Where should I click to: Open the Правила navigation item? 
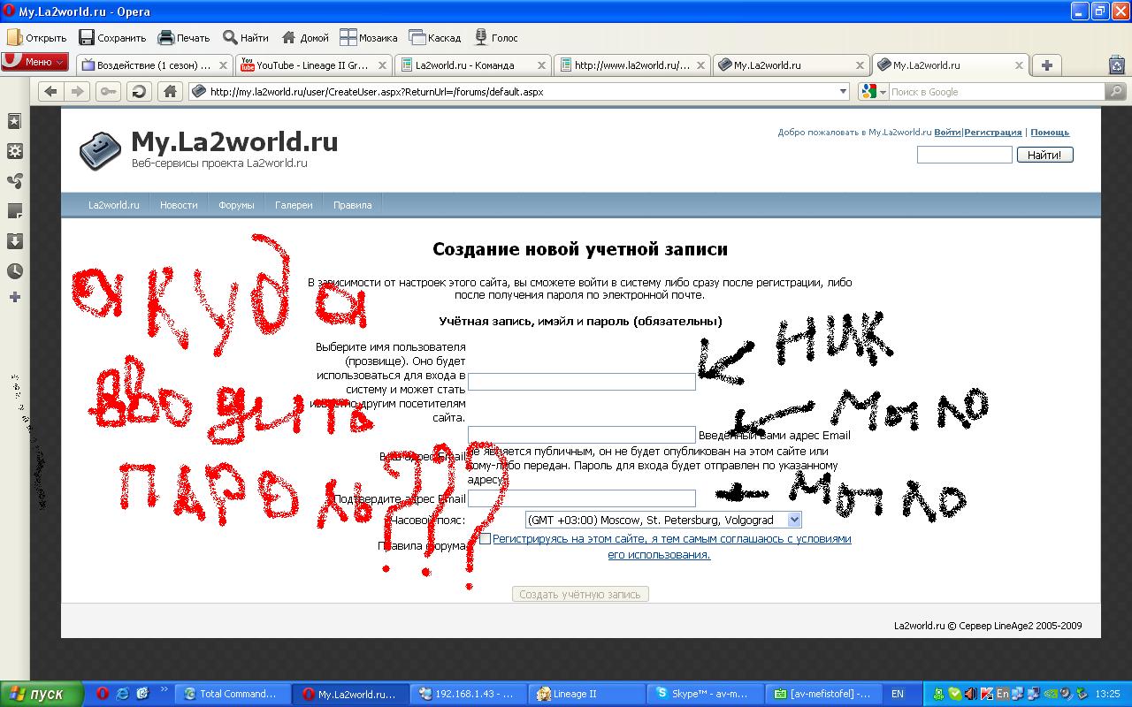pos(352,205)
